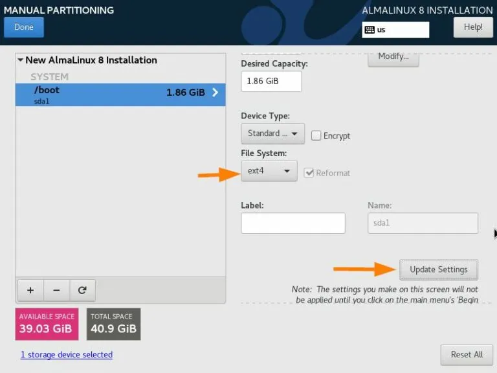
Task: Click the Reset All button
Action: pyautogui.click(x=467, y=355)
